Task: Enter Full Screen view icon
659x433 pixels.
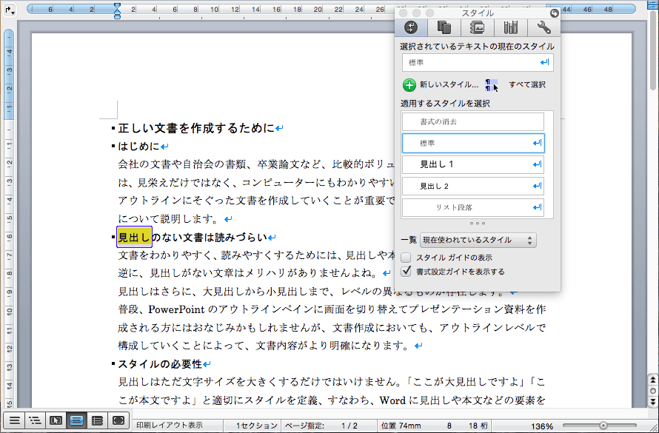Action: click(118, 420)
